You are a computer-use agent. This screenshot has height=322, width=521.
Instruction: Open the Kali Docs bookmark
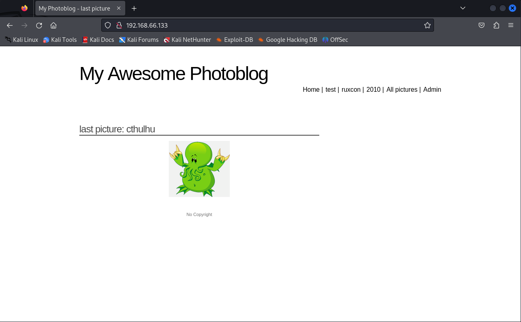click(x=98, y=40)
